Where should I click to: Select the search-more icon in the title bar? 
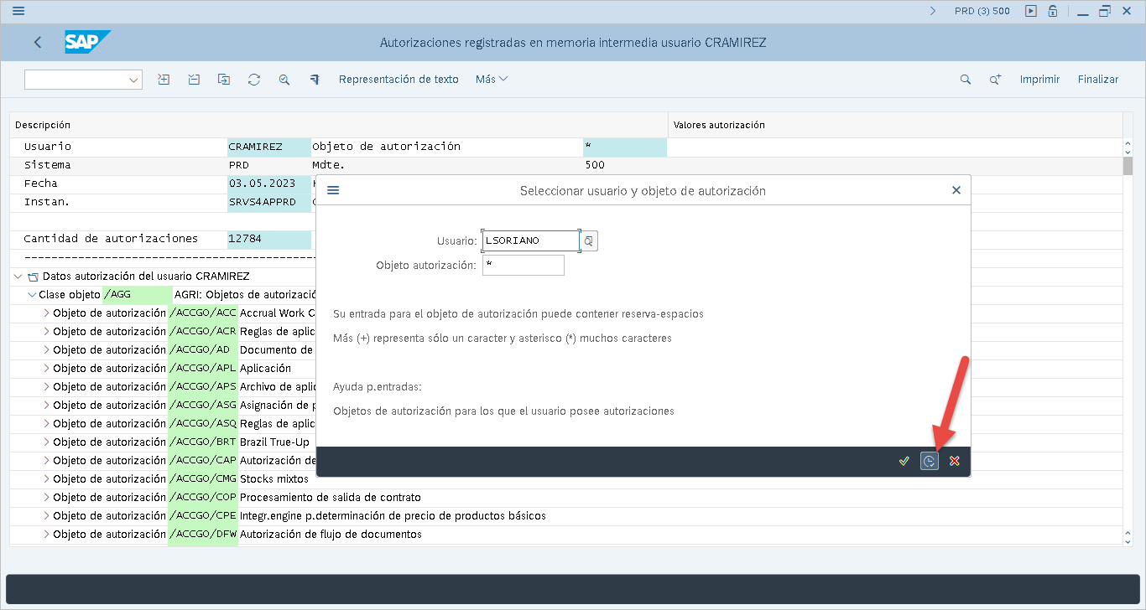pyautogui.click(x=994, y=79)
